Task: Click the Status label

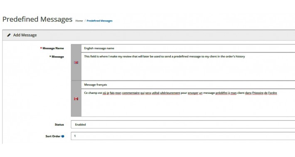Action: click(59, 125)
